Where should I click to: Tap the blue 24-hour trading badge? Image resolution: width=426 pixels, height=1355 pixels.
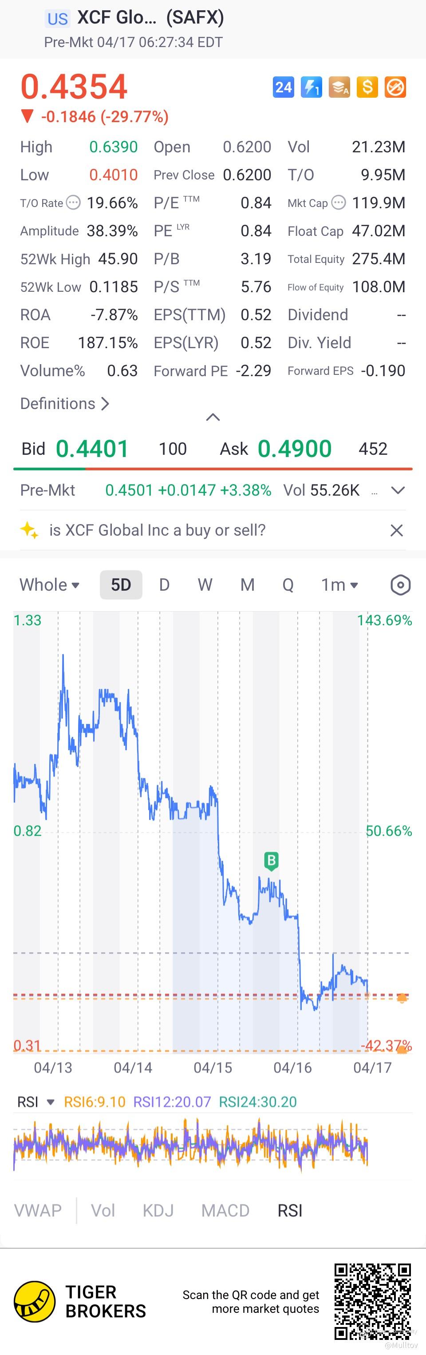coord(284,87)
